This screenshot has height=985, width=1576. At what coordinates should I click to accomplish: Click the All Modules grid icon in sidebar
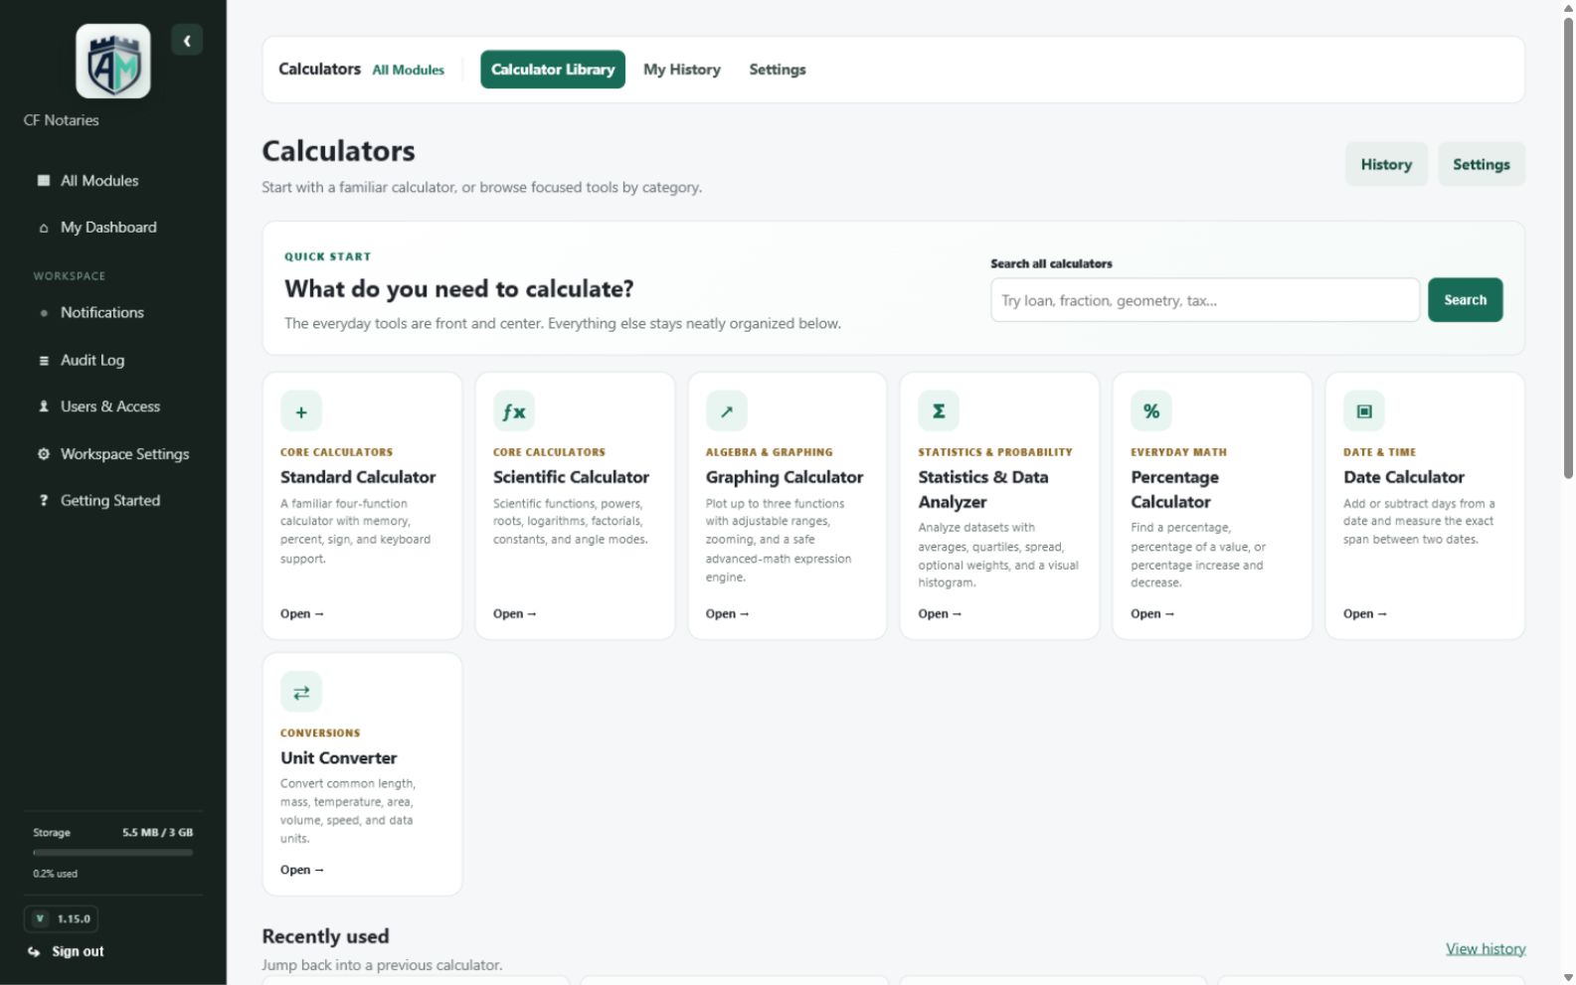pos(44,180)
